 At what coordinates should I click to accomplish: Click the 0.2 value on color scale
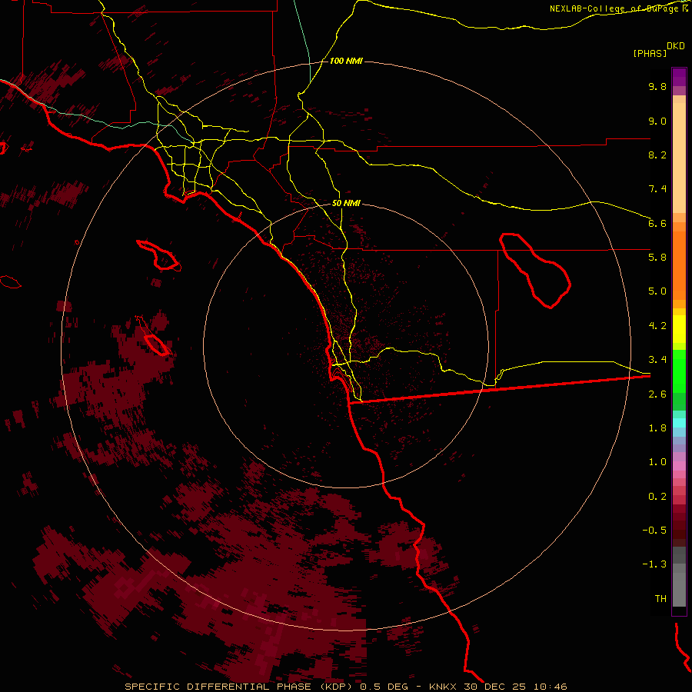(657, 497)
